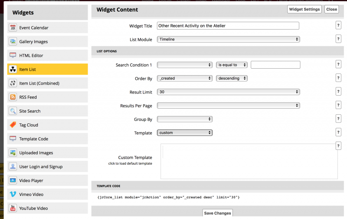Open the Template dropdown set to custom
347x219 pixels.
[184, 133]
